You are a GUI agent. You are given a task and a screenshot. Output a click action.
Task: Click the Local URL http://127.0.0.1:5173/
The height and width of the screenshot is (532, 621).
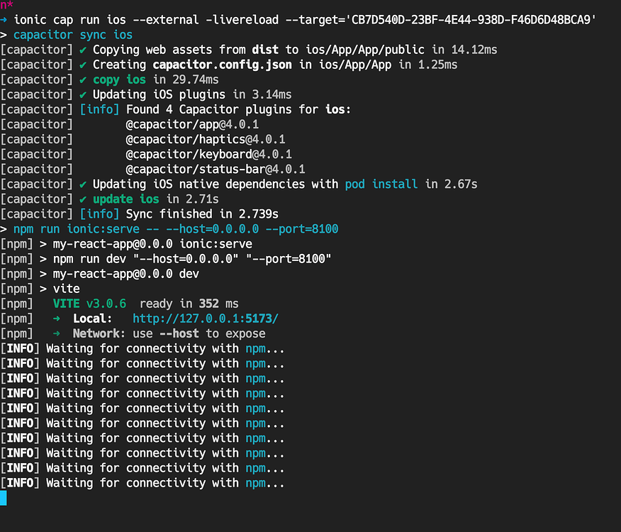[205, 318]
